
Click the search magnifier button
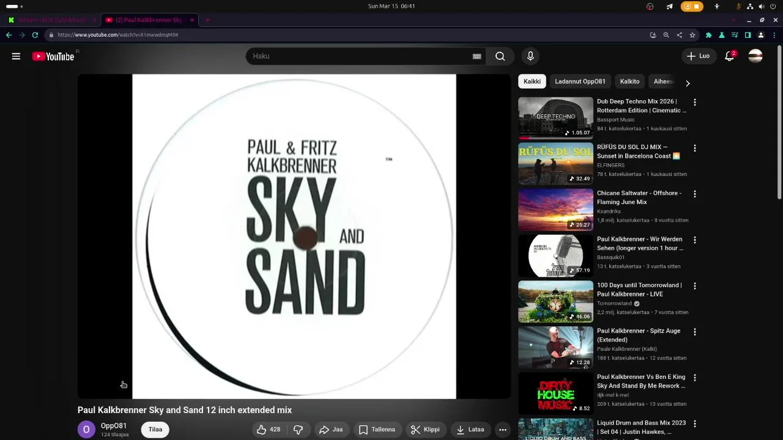pyautogui.click(x=500, y=56)
